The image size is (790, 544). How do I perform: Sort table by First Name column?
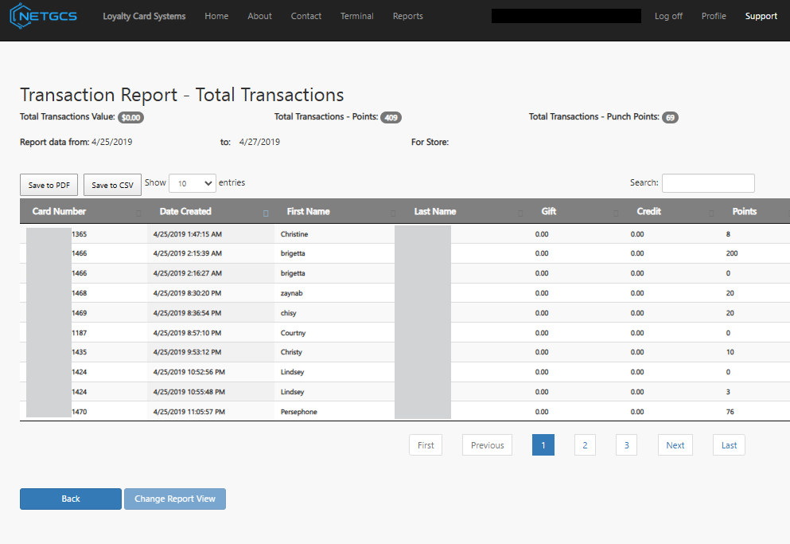(308, 212)
